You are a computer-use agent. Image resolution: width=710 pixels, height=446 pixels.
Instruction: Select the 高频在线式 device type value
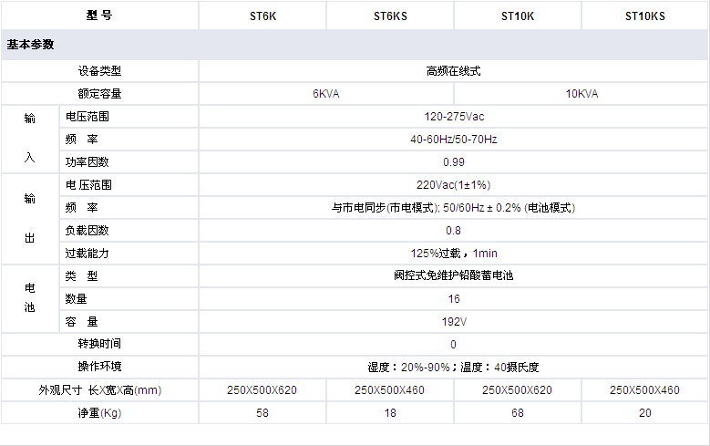coord(453,71)
